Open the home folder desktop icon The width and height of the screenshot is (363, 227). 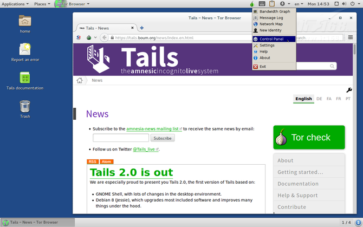[25, 21]
